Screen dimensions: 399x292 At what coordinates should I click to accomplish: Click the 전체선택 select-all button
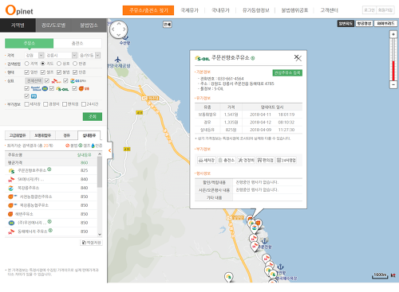(x=34, y=80)
